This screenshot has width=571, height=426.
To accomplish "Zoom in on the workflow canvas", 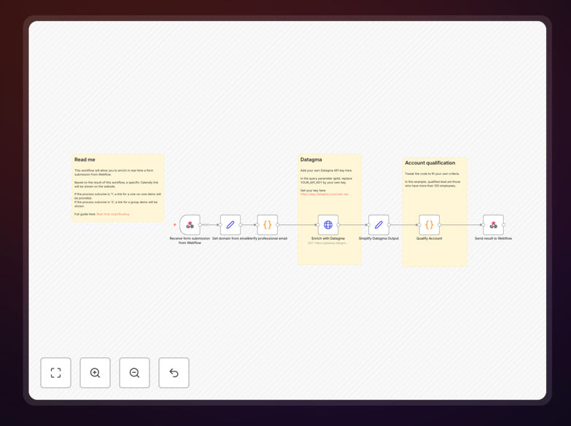I will pos(95,373).
